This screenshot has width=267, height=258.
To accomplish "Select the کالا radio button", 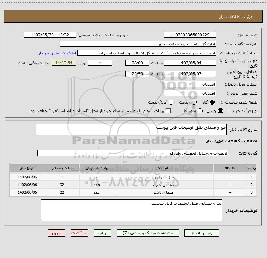I will [x=212, y=102].
